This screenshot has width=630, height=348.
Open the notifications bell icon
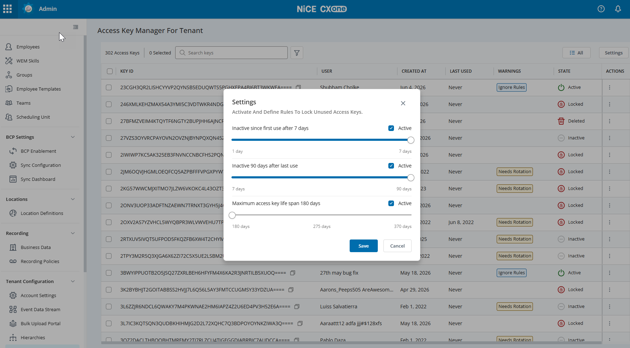[x=618, y=9]
